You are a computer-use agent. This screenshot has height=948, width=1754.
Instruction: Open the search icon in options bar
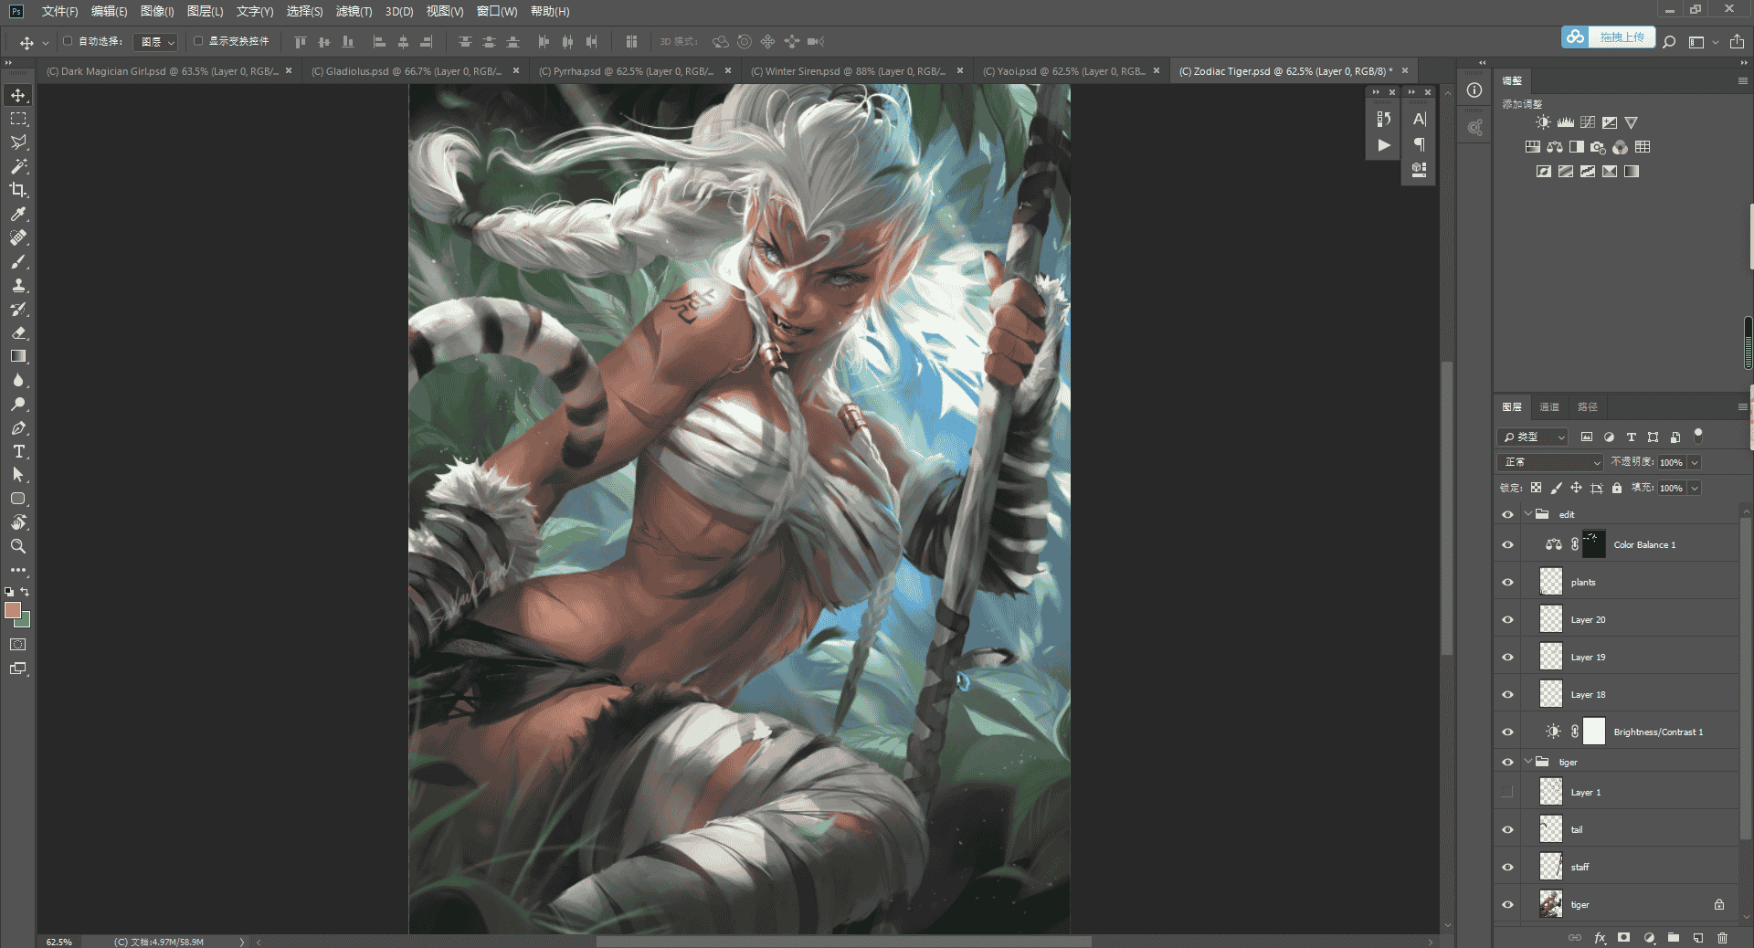[1669, 42]
